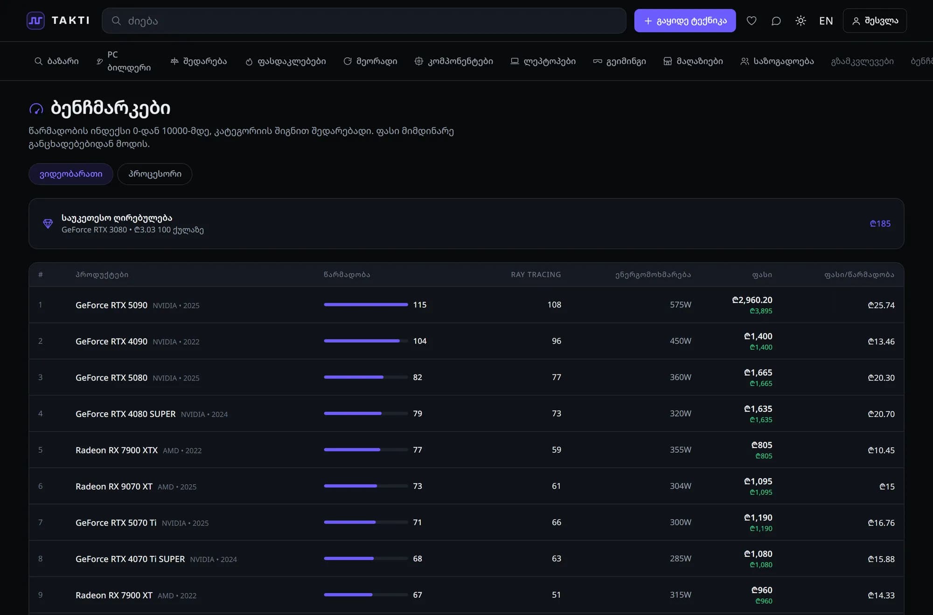Switch language to EN
The image size is (933, 615).
(826, 21)
